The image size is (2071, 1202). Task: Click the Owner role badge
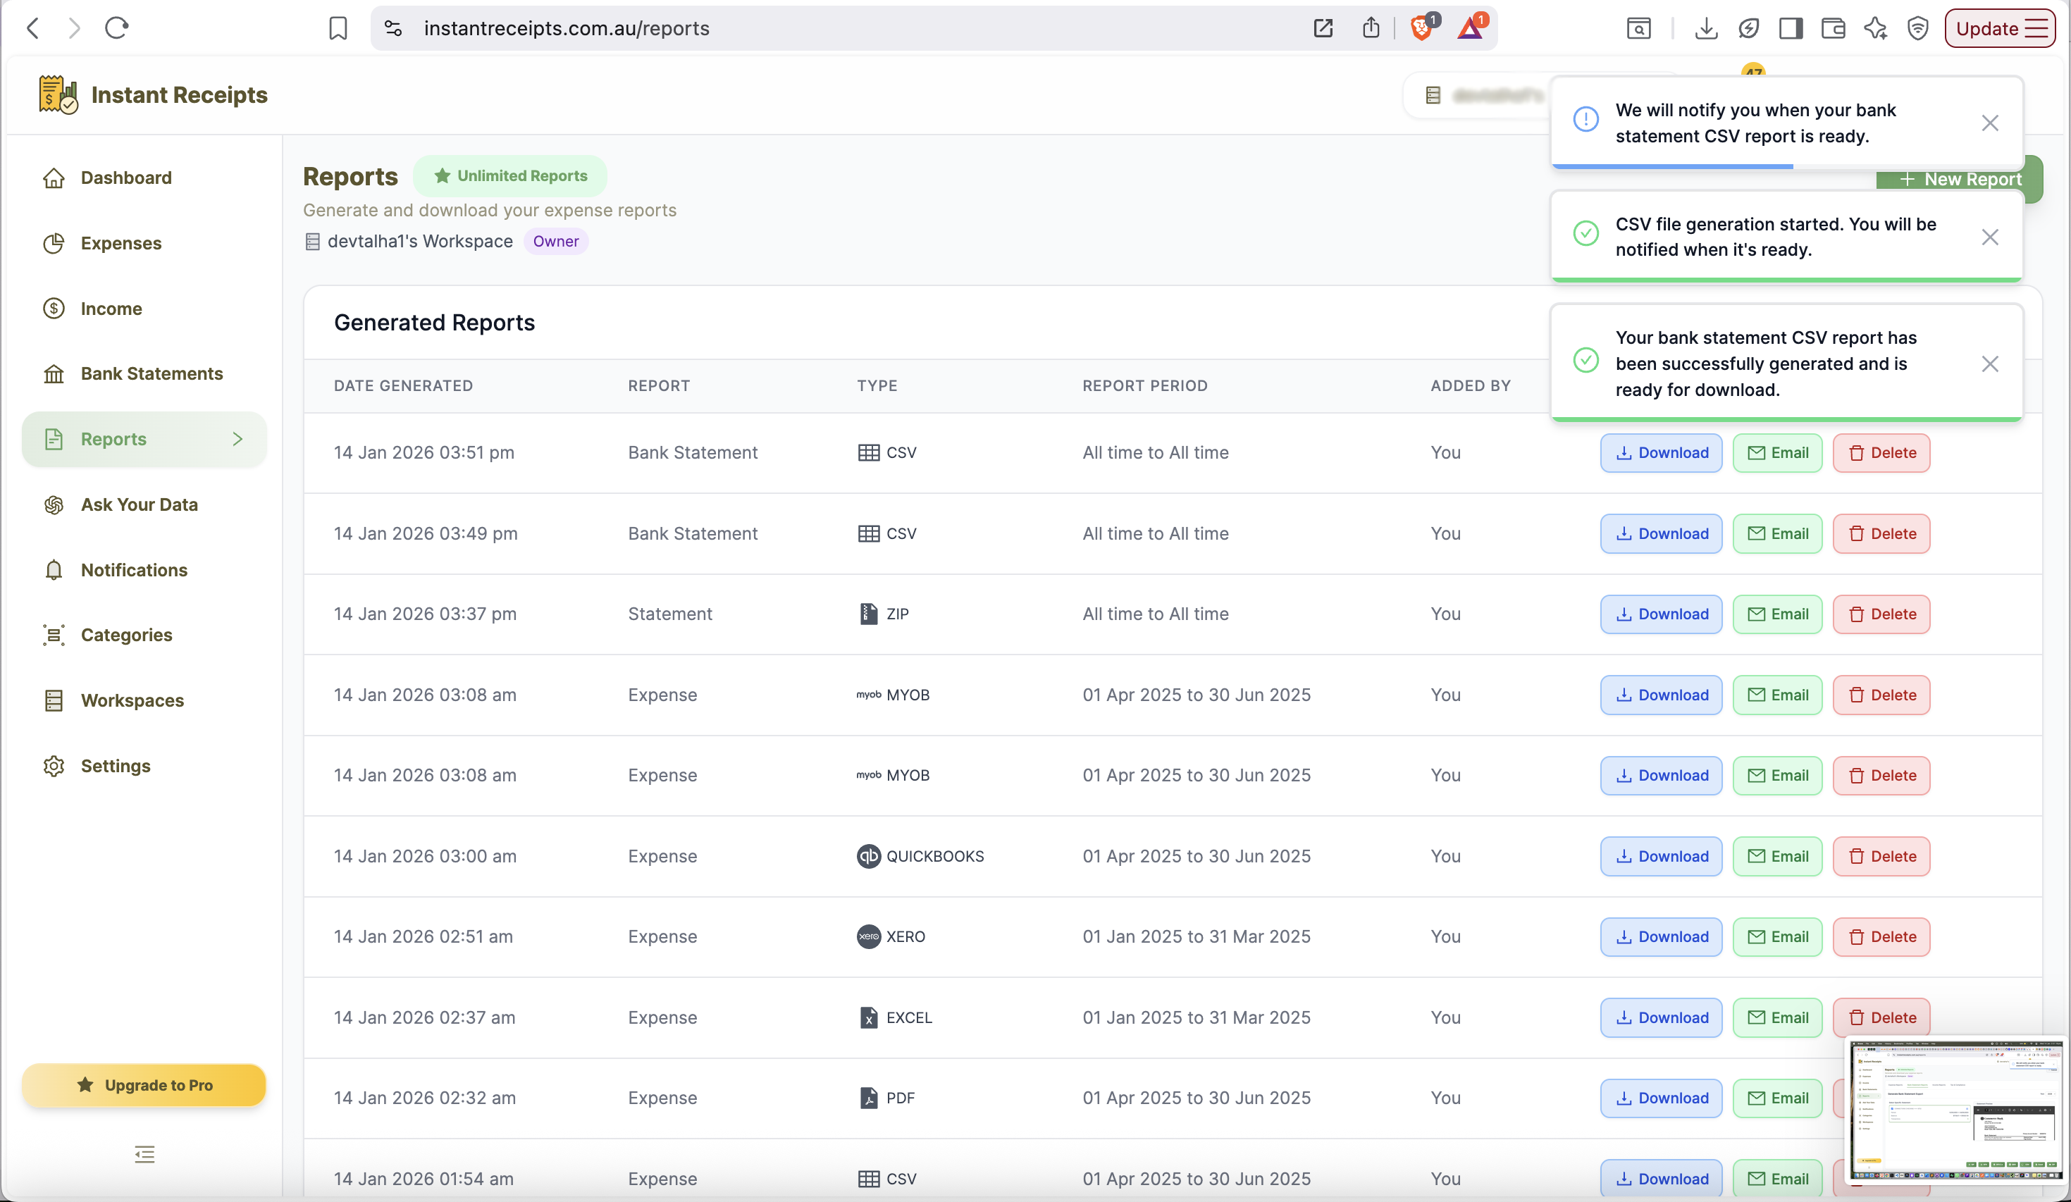click(x=555, y=242)
